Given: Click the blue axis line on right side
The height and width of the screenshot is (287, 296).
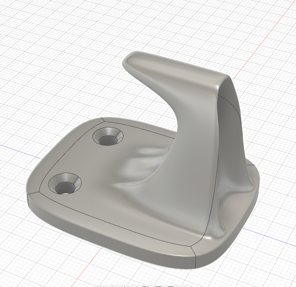Looking at the screenshot, I should 269,237.
